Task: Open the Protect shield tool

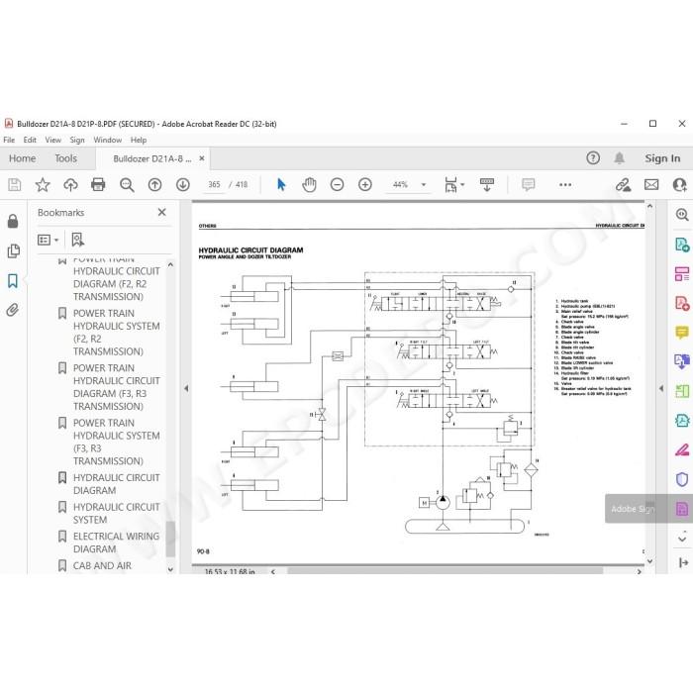Action: (x=682, y=479)
